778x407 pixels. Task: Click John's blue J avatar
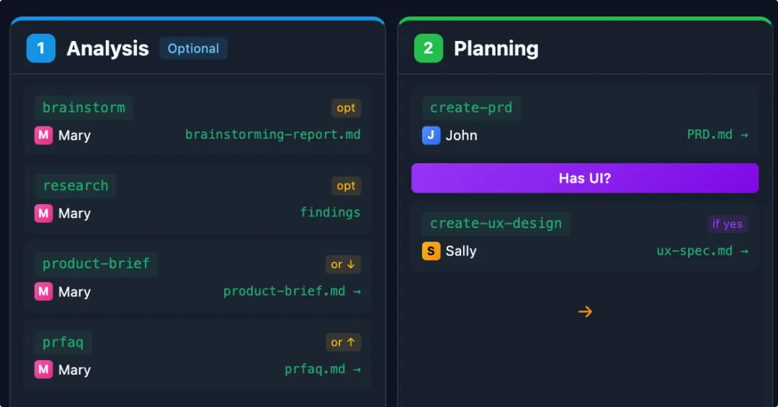(x=432, y=135)
